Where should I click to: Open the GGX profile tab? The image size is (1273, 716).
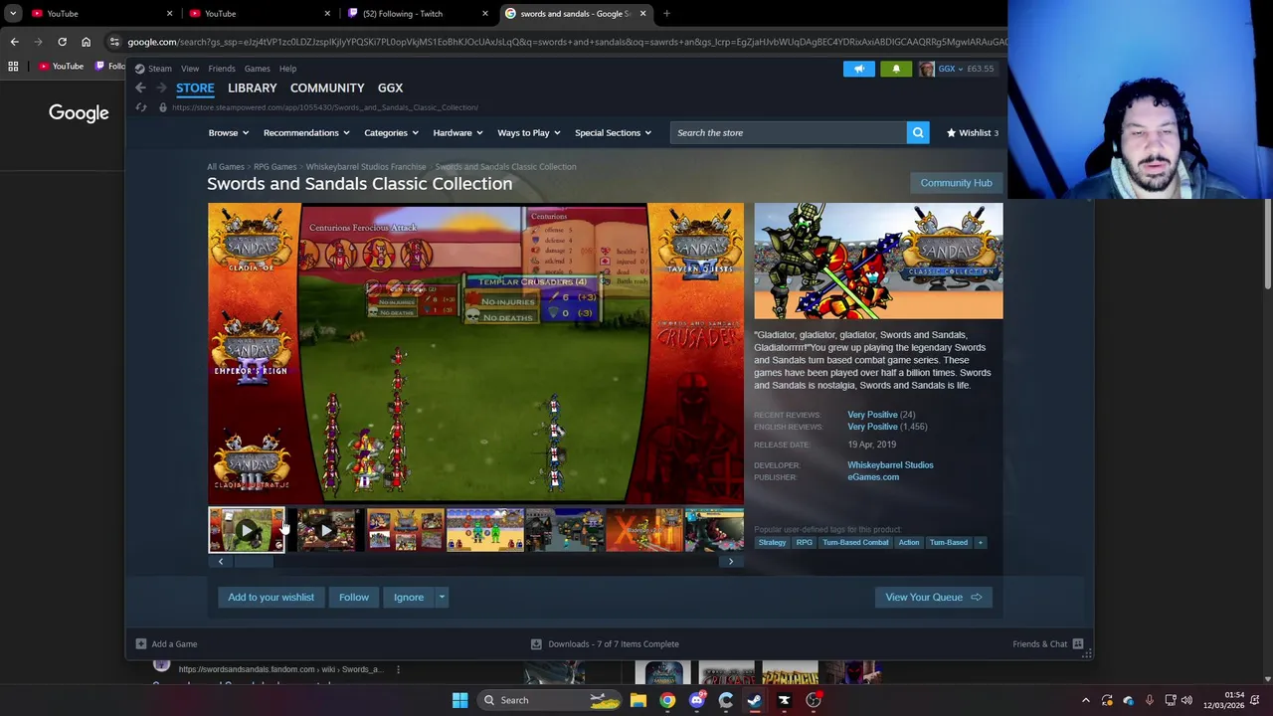(390, 88)
